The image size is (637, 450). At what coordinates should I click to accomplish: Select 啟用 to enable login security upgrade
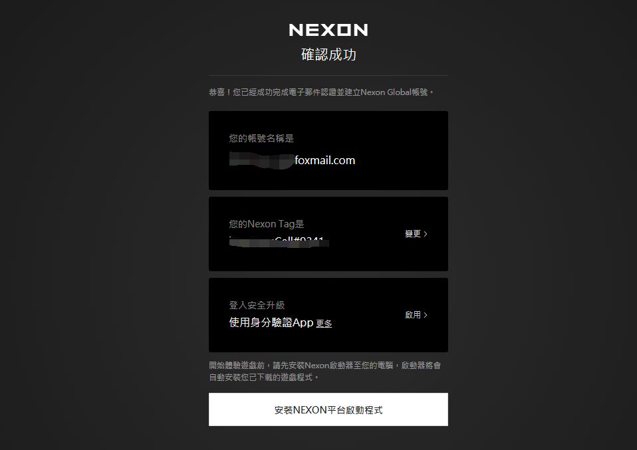(413, 315)
